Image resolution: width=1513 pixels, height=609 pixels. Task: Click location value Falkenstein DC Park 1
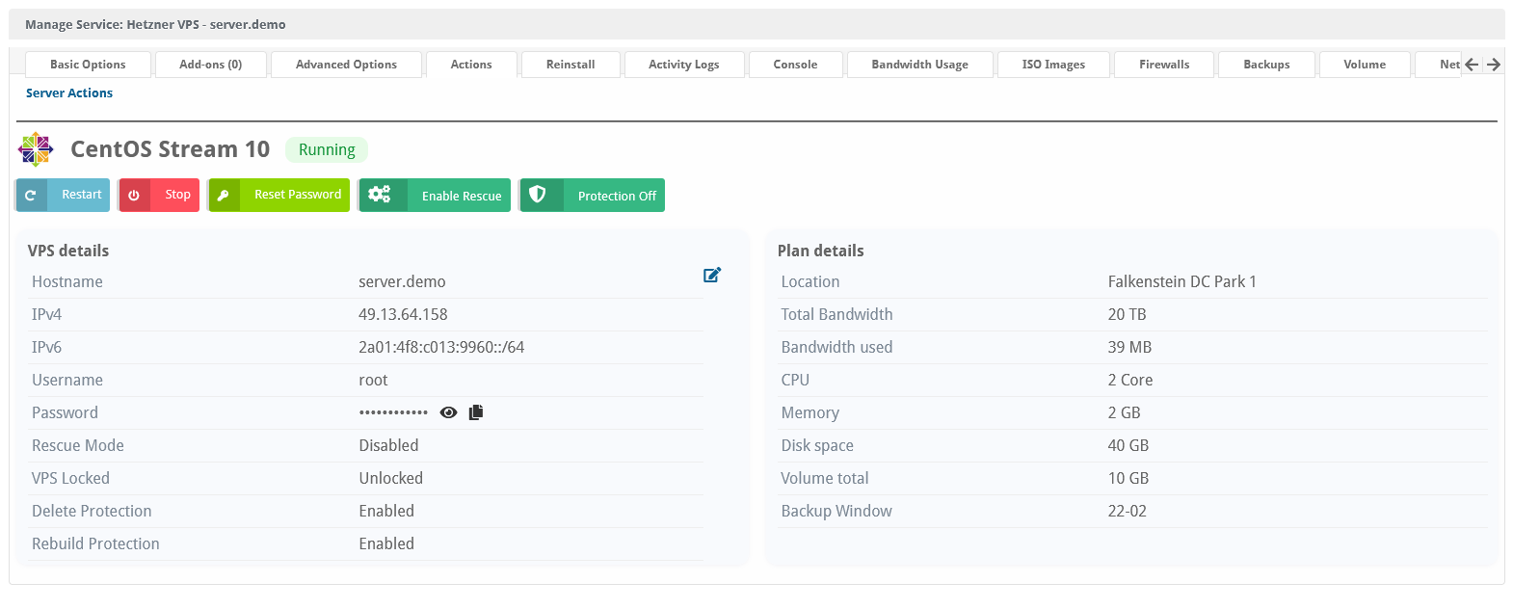[x=1182, y=281]
